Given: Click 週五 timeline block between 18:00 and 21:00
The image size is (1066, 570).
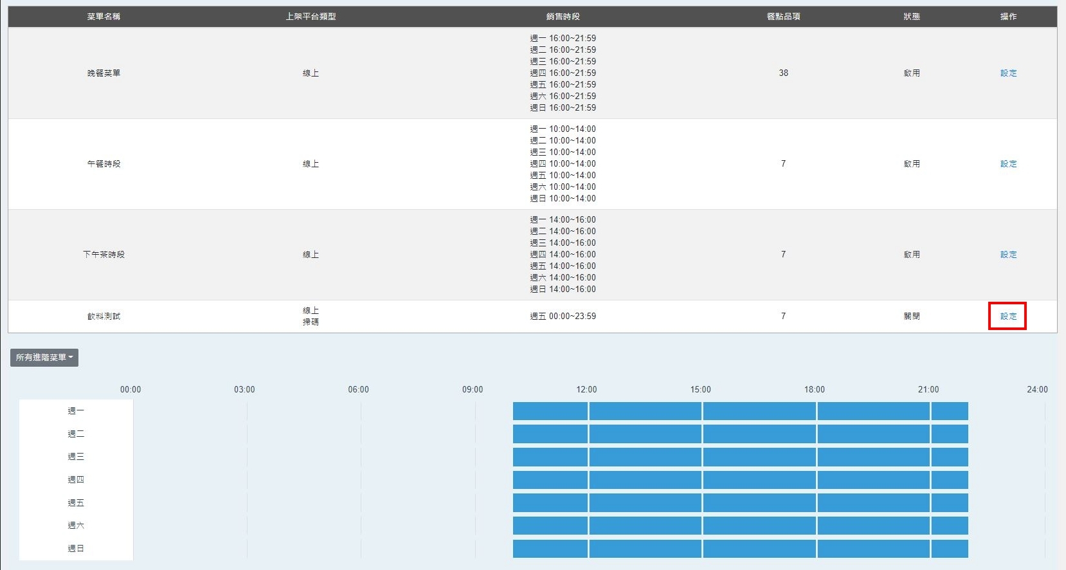Looking at the screenshot, I should pos(872,503).
